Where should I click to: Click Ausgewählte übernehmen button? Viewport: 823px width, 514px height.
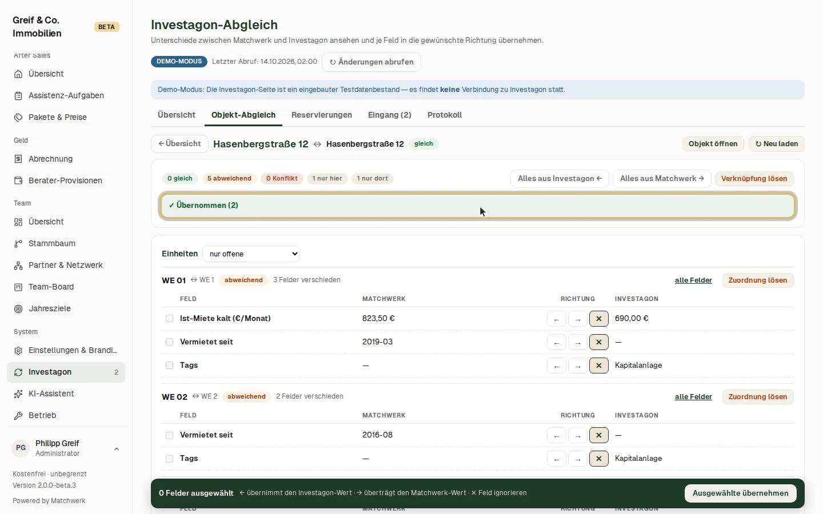(x=741, y=493)
